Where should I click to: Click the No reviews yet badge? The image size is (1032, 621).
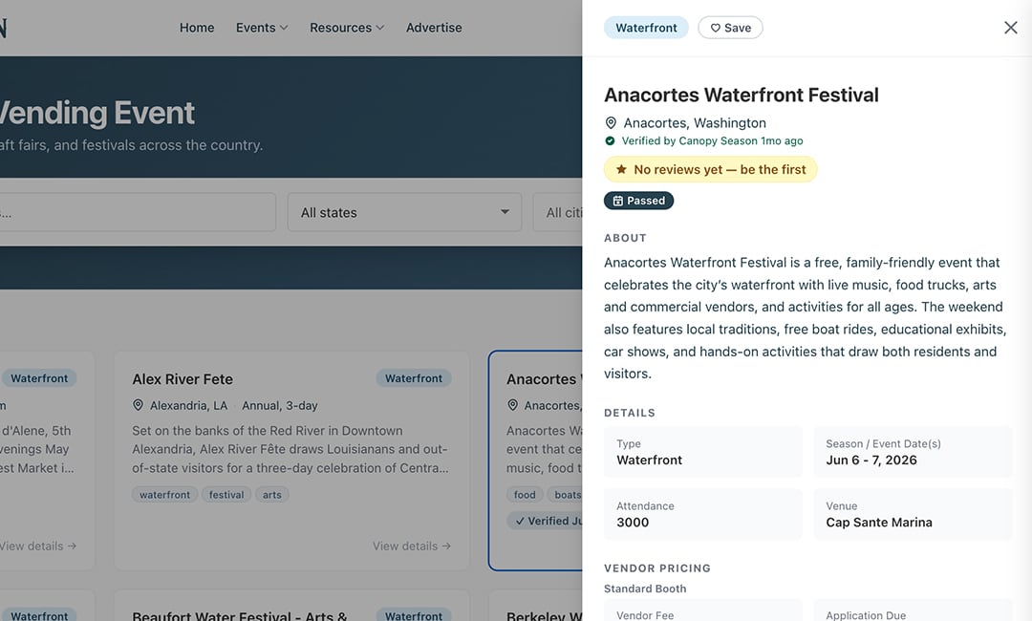click(710, 170)
